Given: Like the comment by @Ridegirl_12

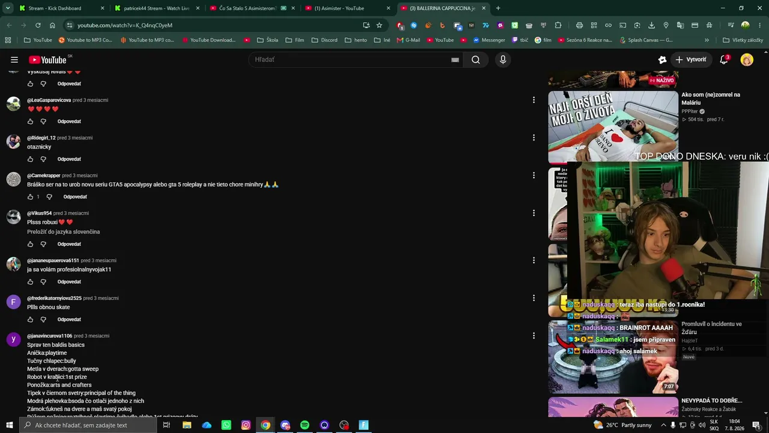Looking at the screenshot, I should pyautogui.click(x=31, y=159).
